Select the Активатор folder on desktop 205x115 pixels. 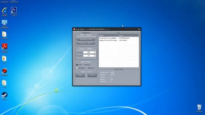4,35
